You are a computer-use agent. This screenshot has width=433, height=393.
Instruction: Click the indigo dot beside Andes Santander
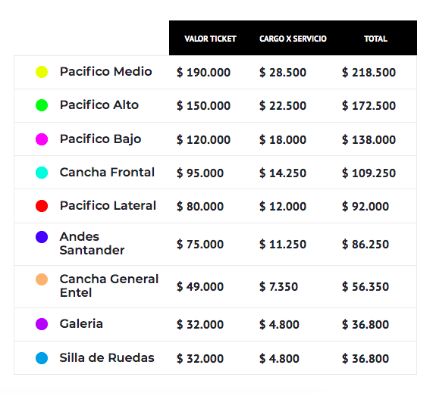[42, 237]
